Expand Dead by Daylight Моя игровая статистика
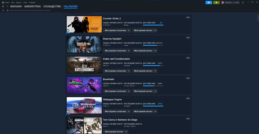 tap(117, 51)
